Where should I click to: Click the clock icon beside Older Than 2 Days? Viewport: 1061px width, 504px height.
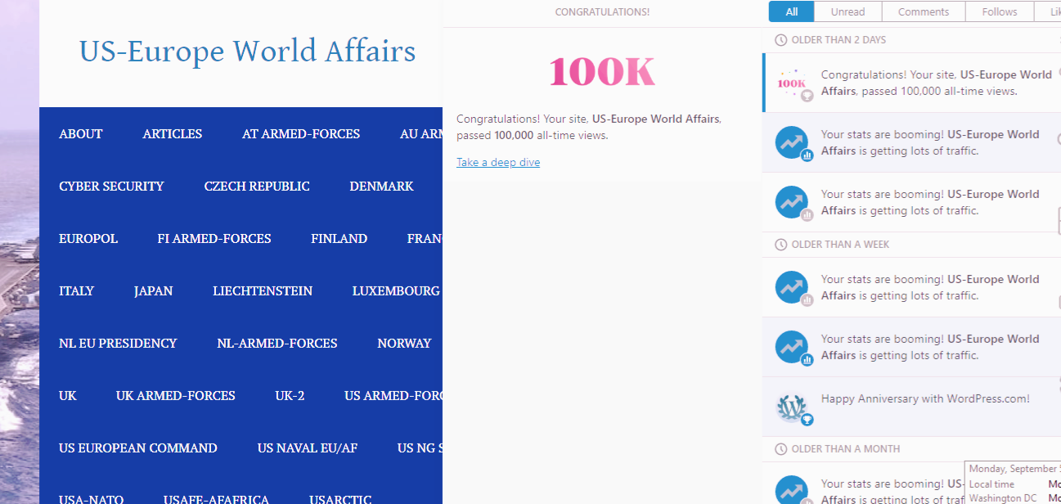point(781,40)
